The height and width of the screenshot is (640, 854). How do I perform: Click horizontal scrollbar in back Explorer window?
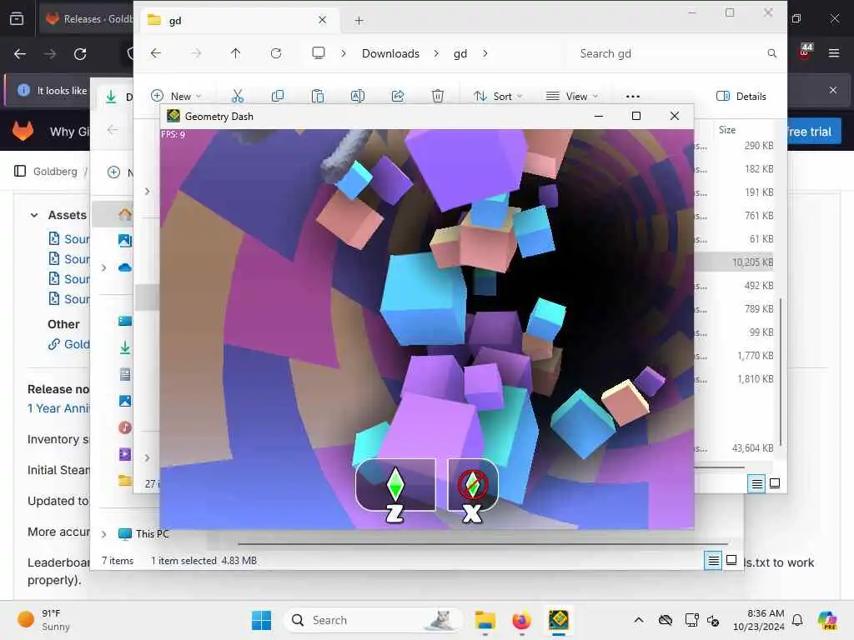click(x=483, y=543)
